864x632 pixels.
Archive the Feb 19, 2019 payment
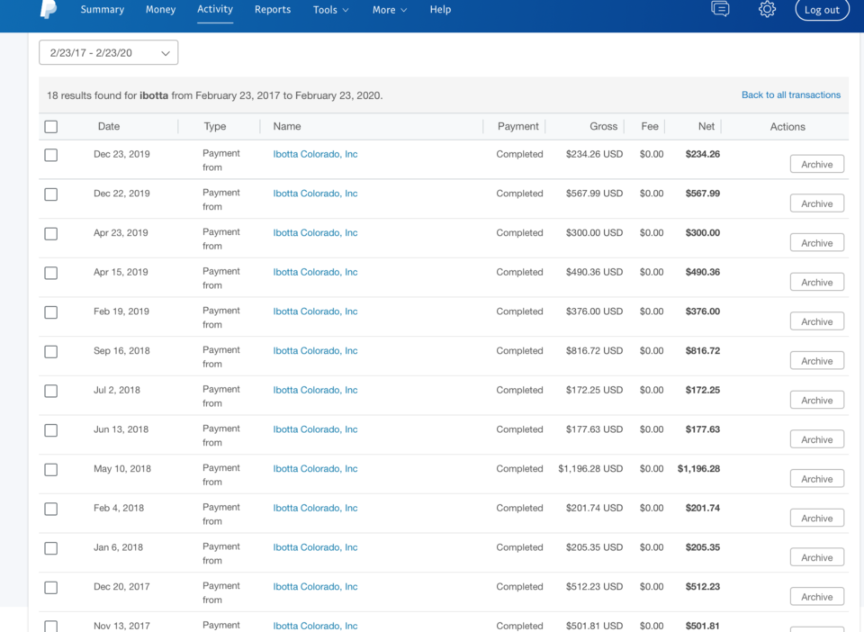(x=816, y=321)
